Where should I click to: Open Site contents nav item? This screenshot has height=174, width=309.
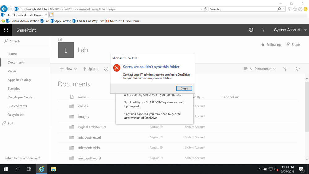(17, 106)
